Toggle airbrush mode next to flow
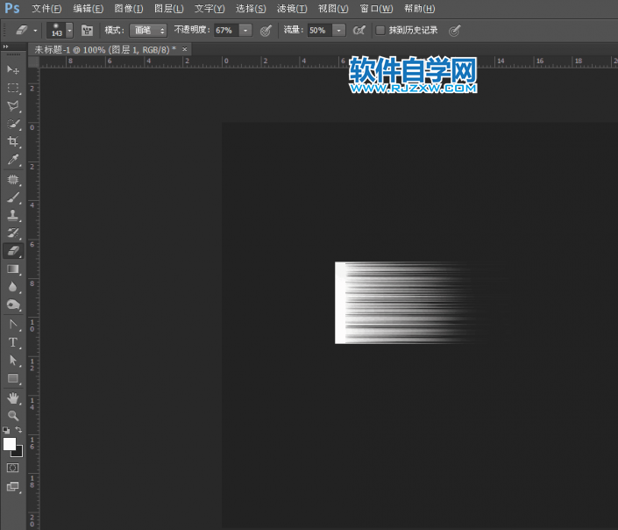Screen dimensions: 618x530 pos(359,30)
